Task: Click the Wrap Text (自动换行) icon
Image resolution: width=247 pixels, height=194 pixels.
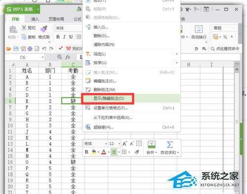Action: 199,29
